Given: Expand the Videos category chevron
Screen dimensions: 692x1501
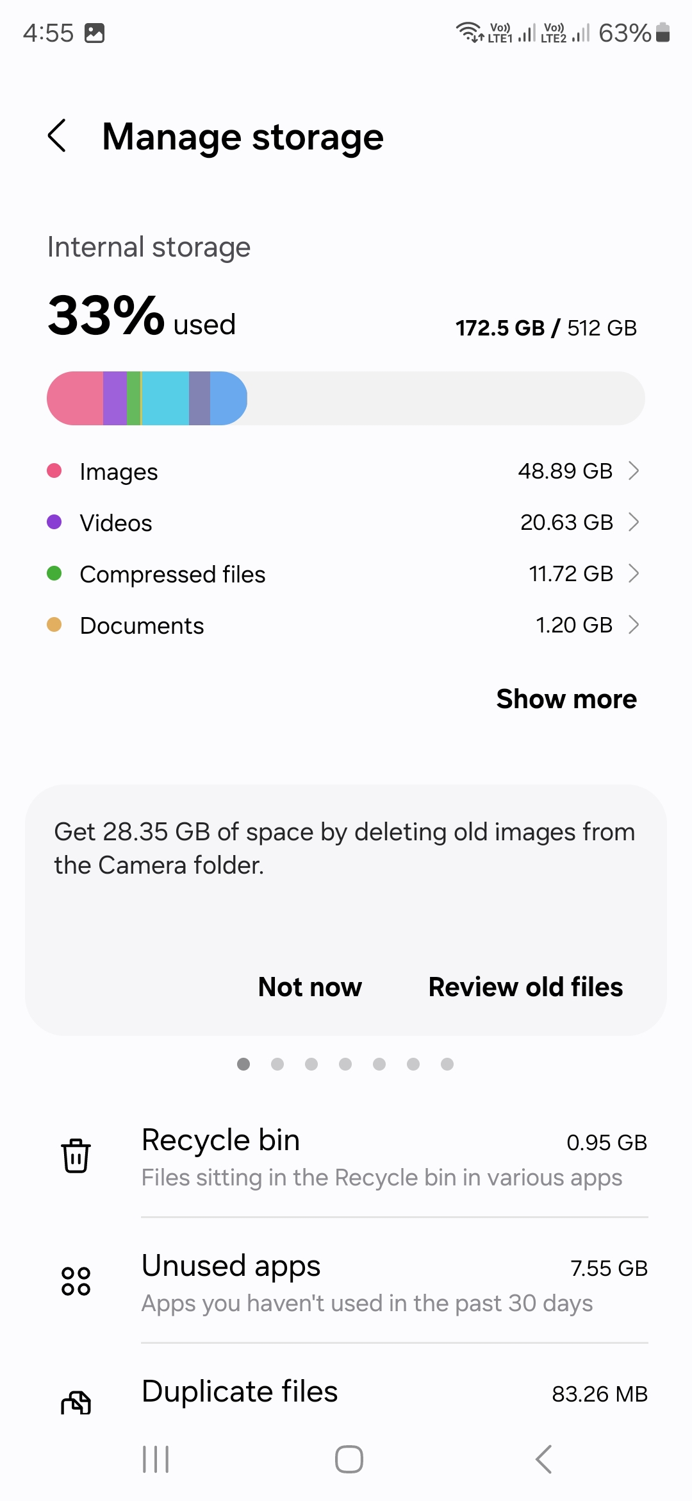Looking at the screenshot, I should pyautogui.click(x=633, y=522).
